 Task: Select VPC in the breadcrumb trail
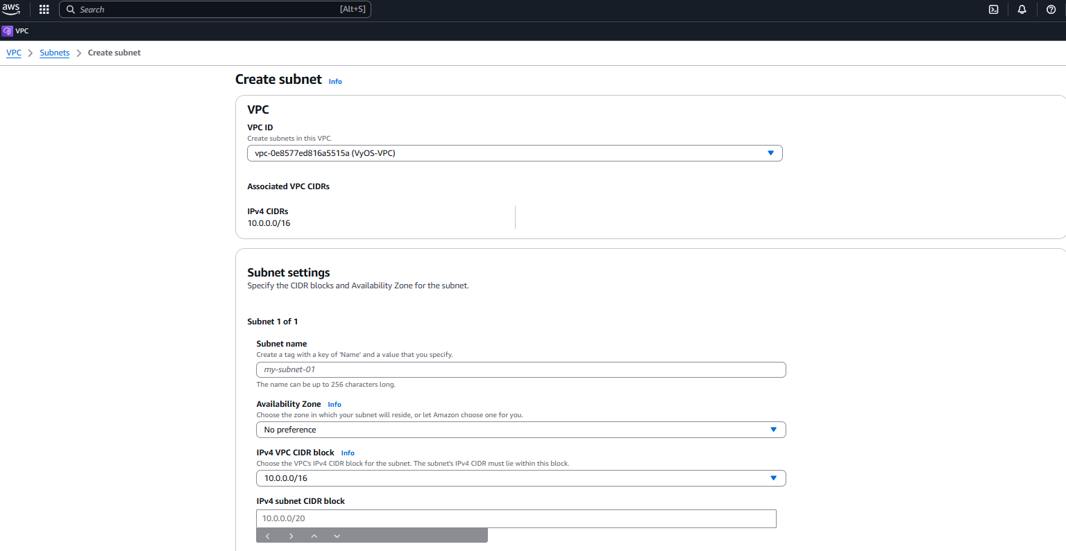pyautogui.click(x=13, y=53)
